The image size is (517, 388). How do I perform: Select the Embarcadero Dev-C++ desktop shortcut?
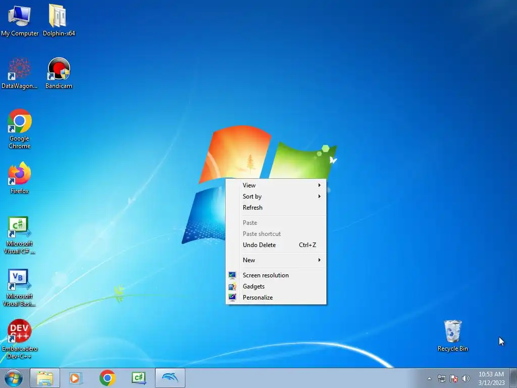coord(20,339)
